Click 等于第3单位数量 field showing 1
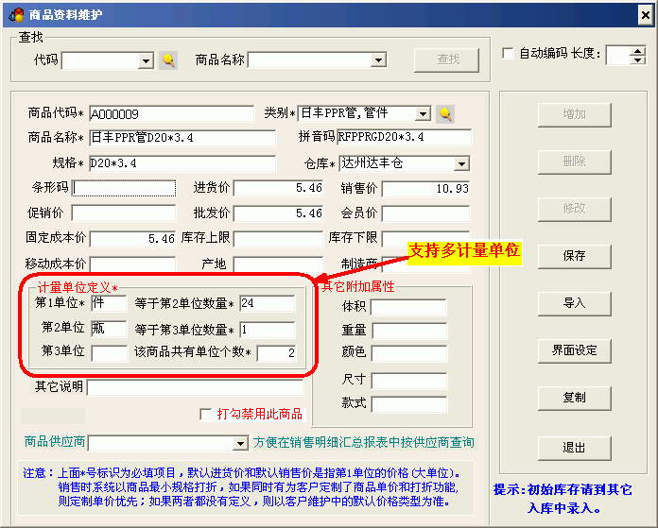Image resolution: width=658 pixels, height=528 pixels. coord(268,330)
